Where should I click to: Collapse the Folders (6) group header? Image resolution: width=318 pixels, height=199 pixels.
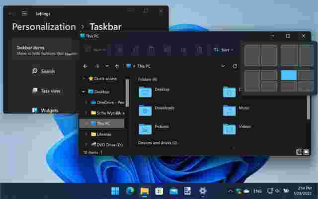[148, 80]
